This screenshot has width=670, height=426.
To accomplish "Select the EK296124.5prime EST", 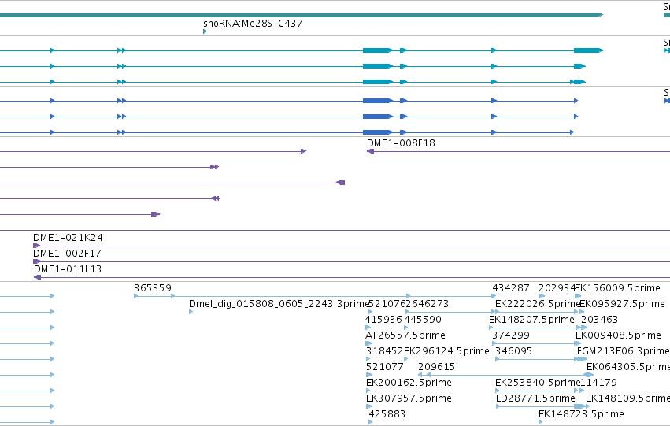I will click(x=446, y=351).
